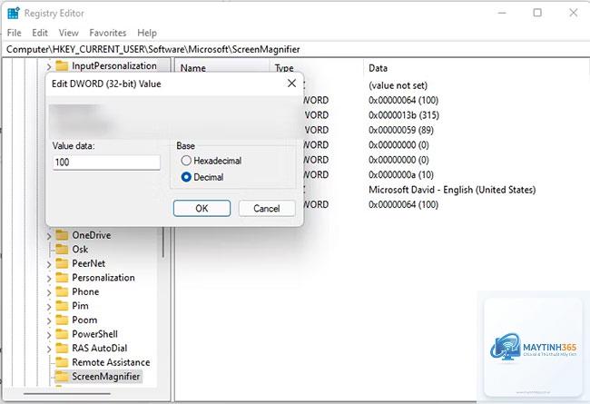This screenshot has width=590, height=404.
Task: Click the tree pane vertical scrollbar
Action: coord(163,242)
